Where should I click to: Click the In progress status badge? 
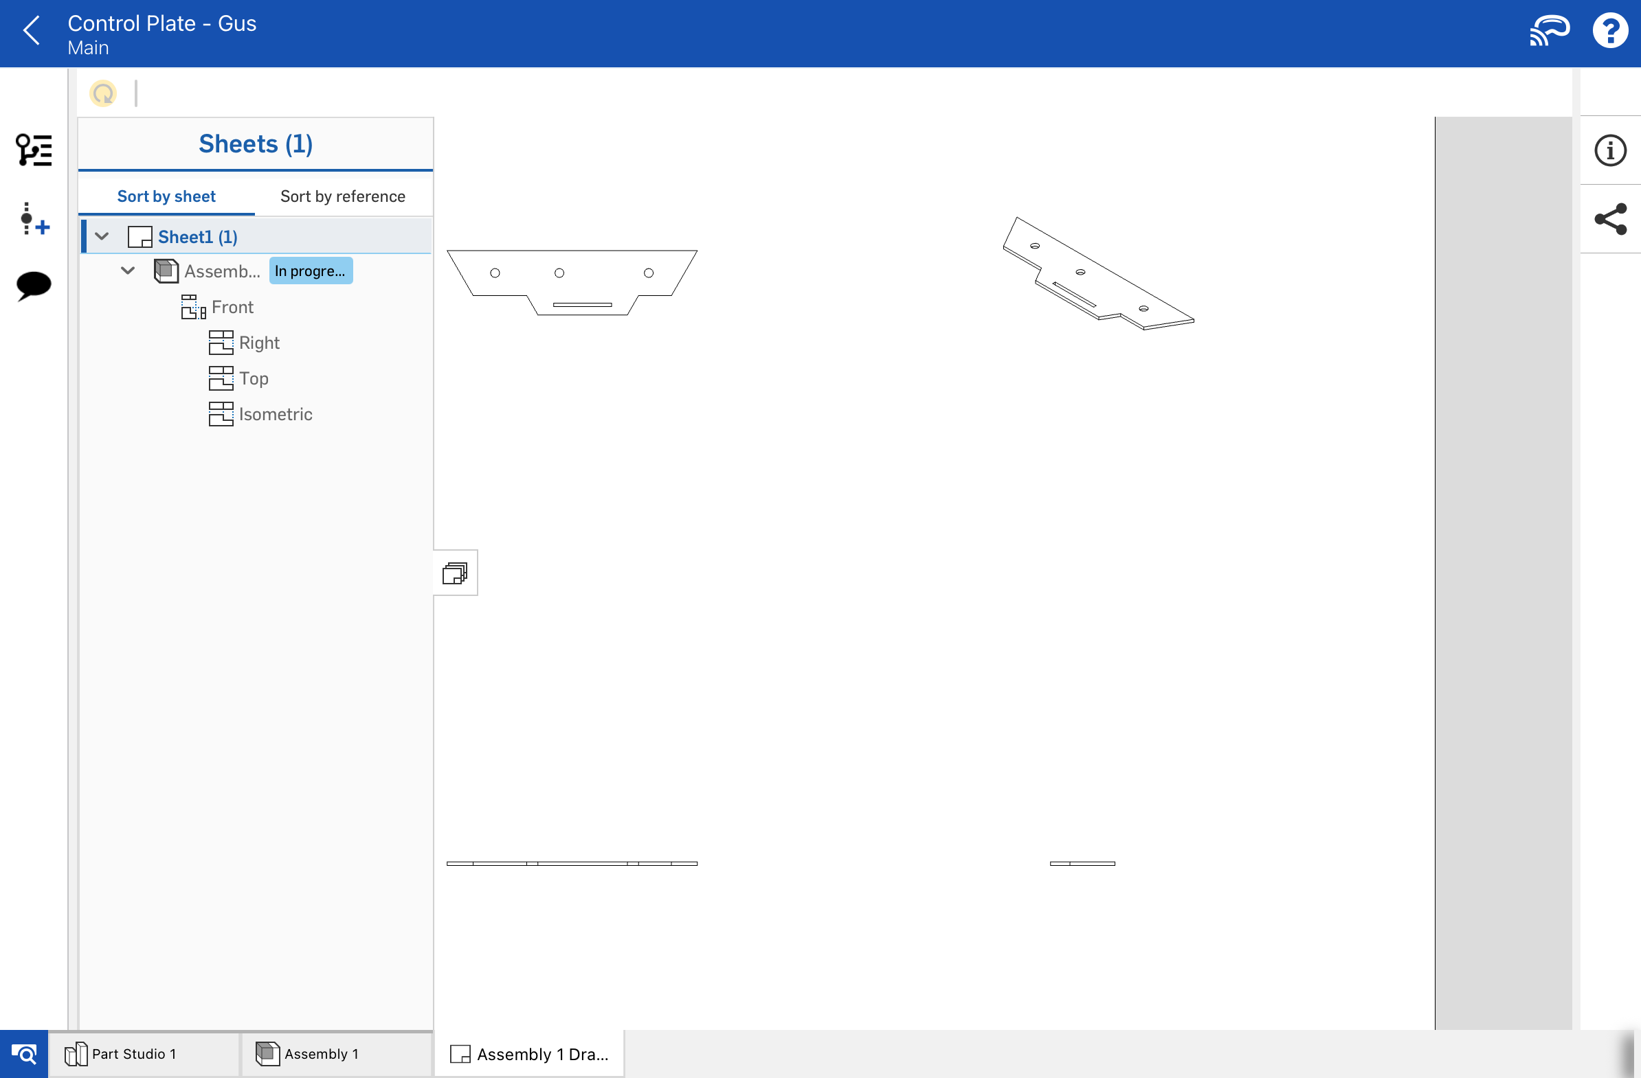point(311,271)
